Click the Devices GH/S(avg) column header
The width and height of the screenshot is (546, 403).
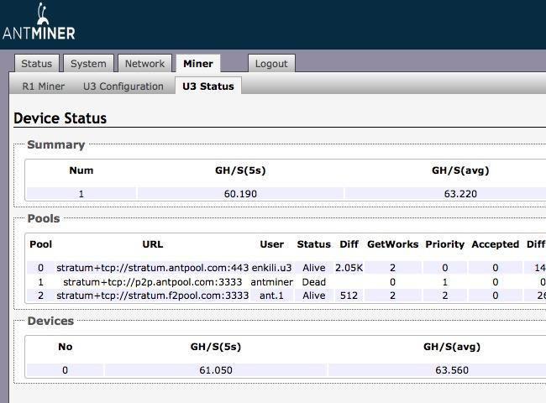point(452,347)
